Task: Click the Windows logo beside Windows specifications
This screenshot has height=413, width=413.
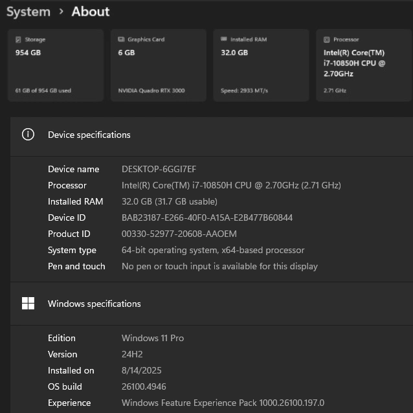Action: [28, 304]
